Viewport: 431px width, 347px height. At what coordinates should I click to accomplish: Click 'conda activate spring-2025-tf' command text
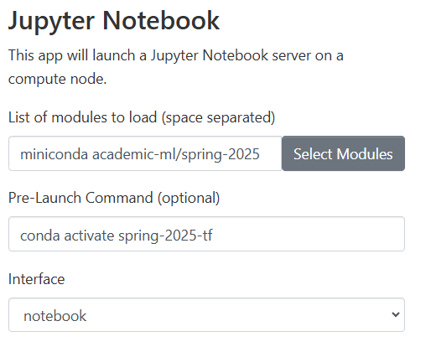click(x=117, y=236)
